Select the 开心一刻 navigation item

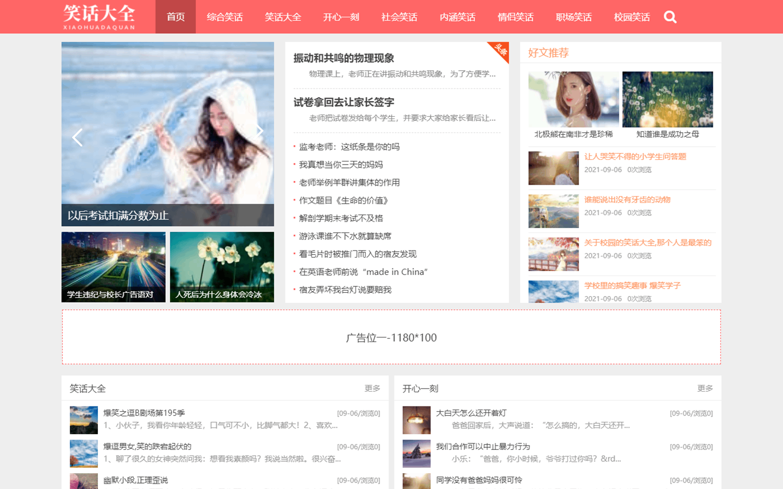pos(341,17)
